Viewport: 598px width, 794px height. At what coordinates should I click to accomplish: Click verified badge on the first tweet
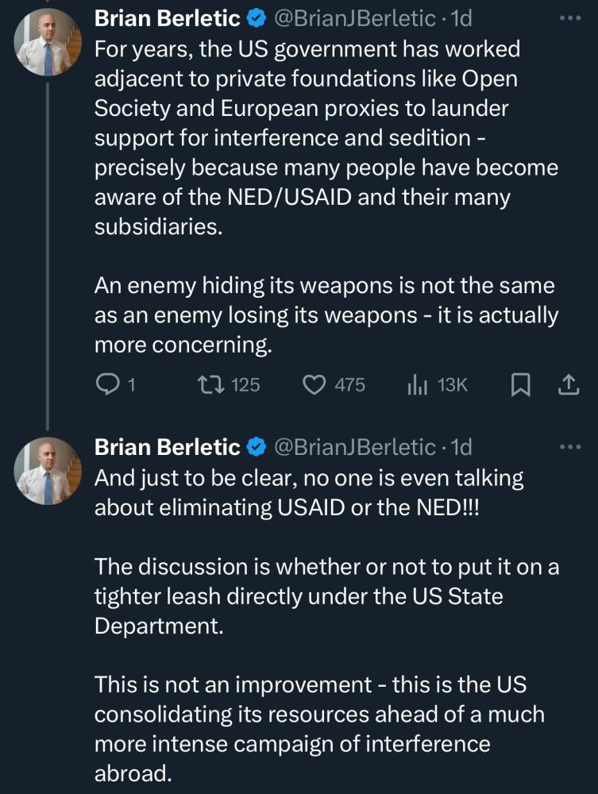click(256, 17)
